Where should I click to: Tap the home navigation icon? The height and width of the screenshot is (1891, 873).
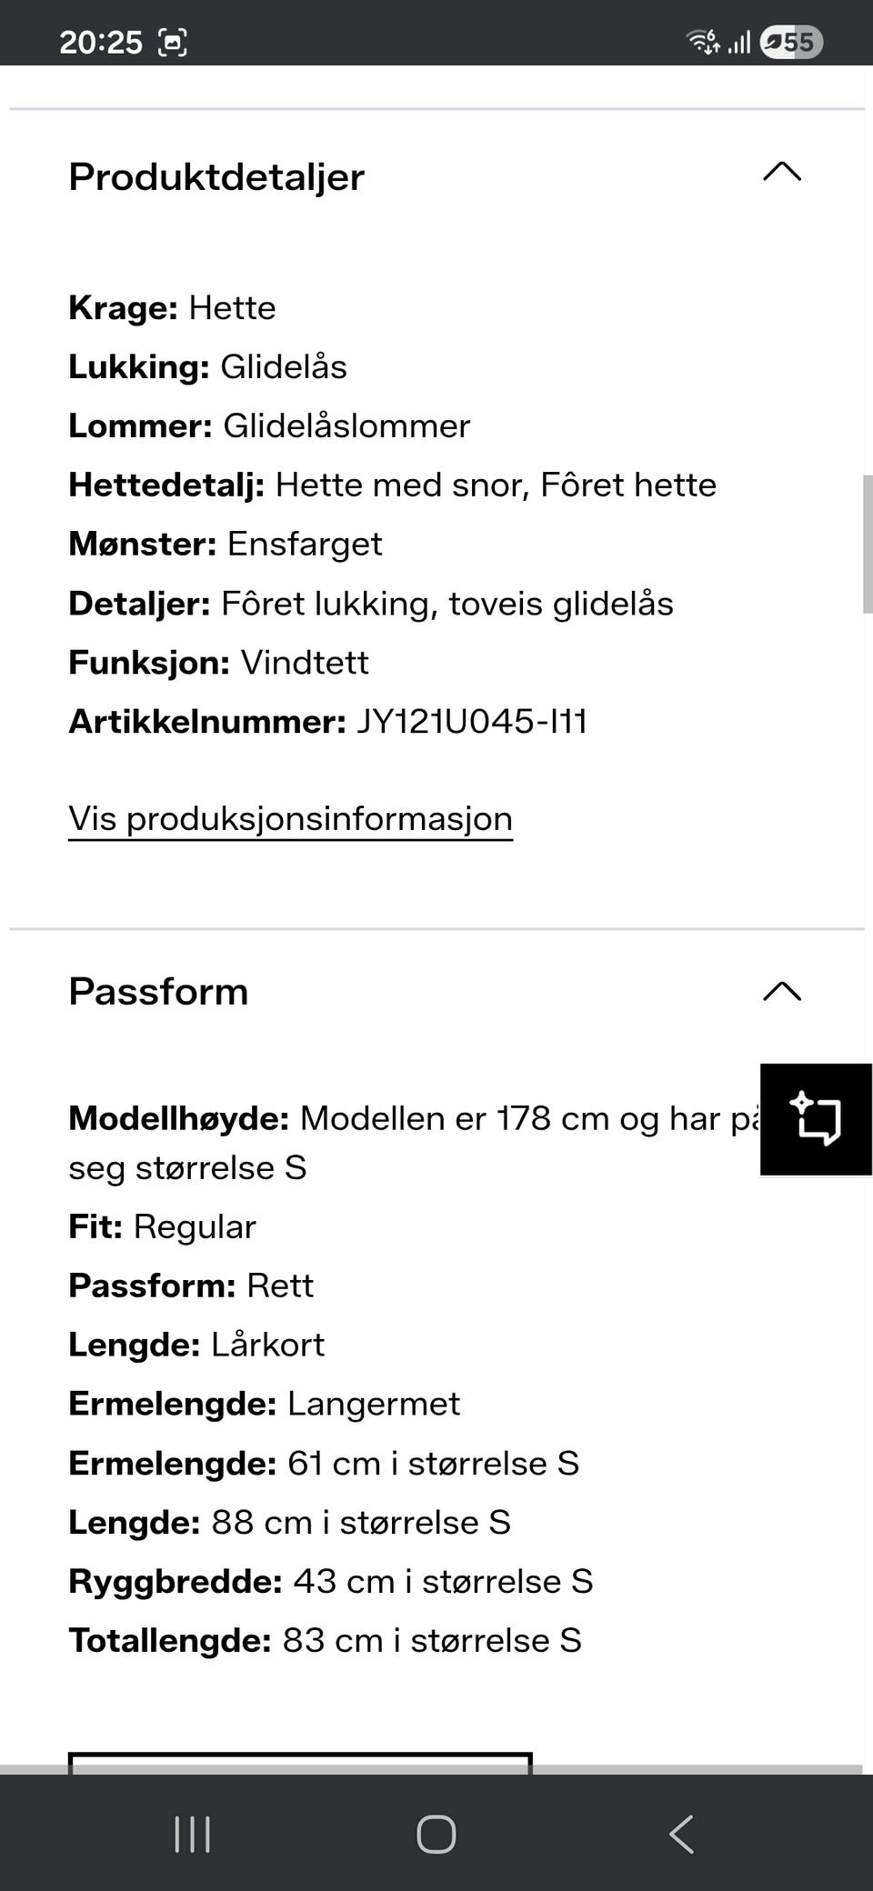point(436,1834)
